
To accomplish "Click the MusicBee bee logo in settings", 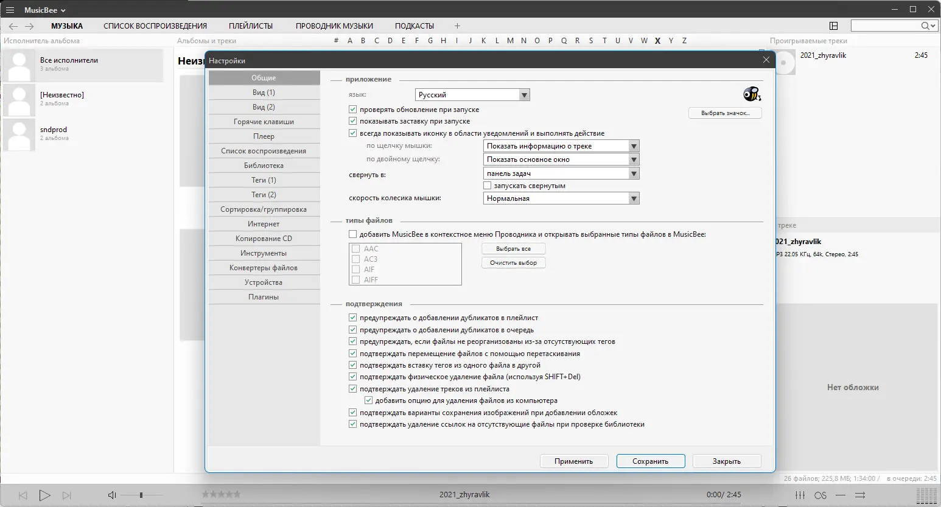I will click(752, 94).
